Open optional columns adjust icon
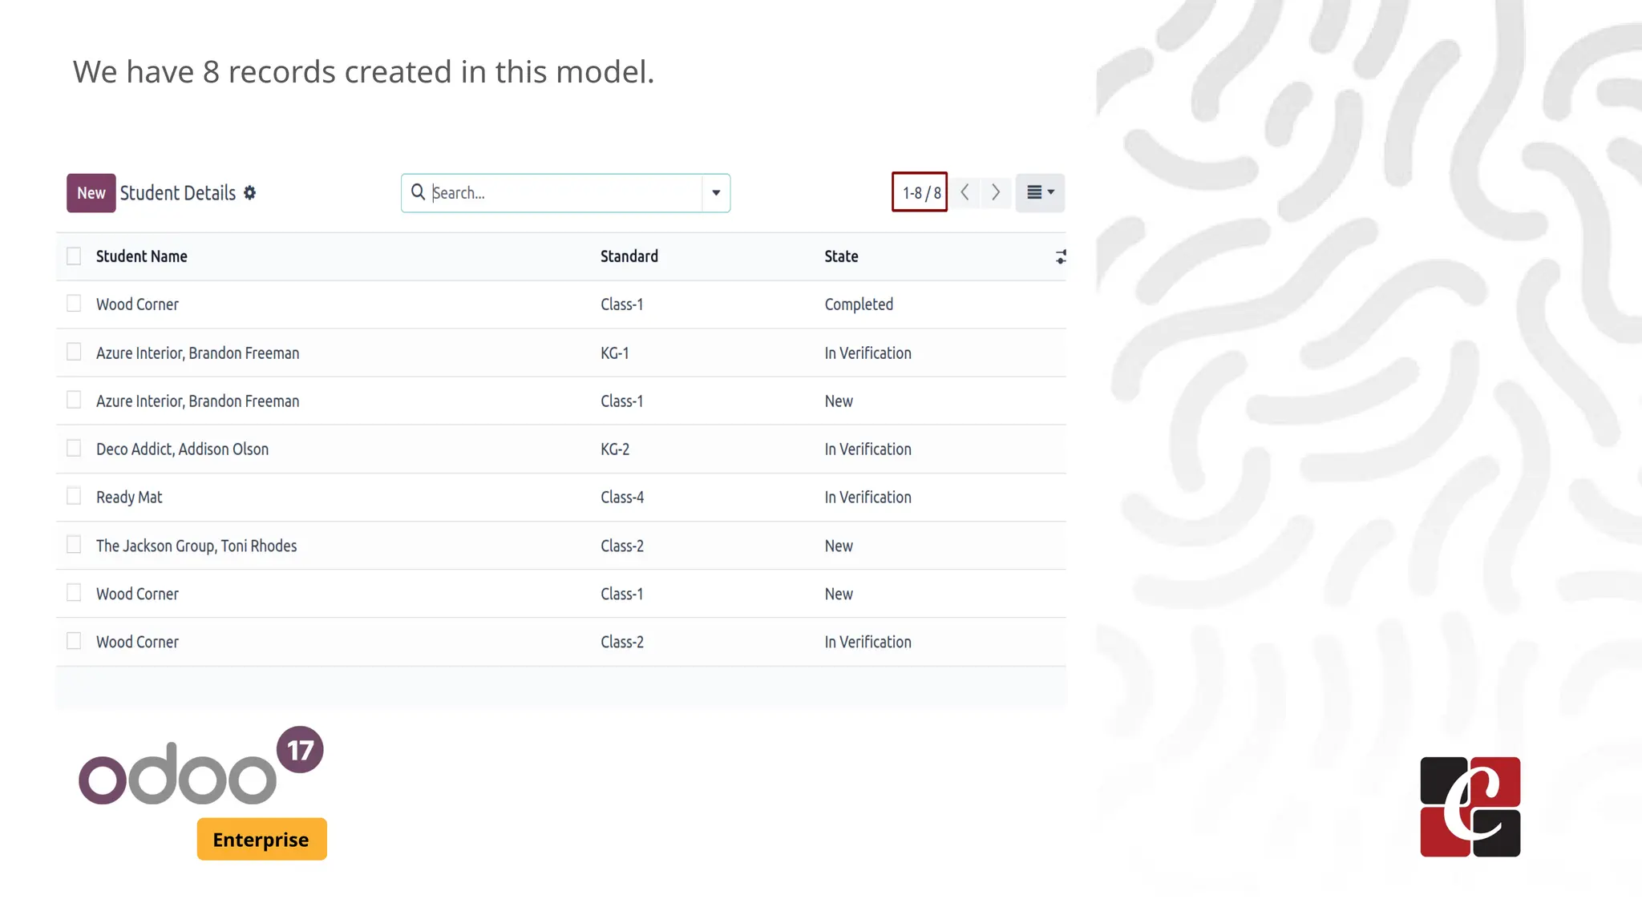Image resolution: width=1642 pixels, height=923 pixels. tap(1060, 257)
